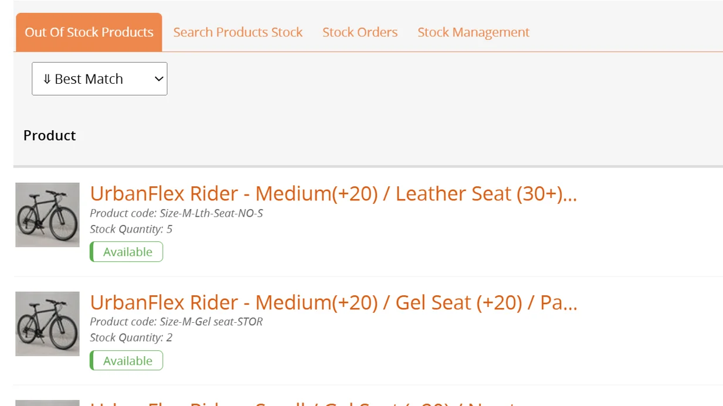The width and height of the screenshot is (723, 406).
Task: Click the Stock Quantity: 2 line
Action: pos(131,337)
